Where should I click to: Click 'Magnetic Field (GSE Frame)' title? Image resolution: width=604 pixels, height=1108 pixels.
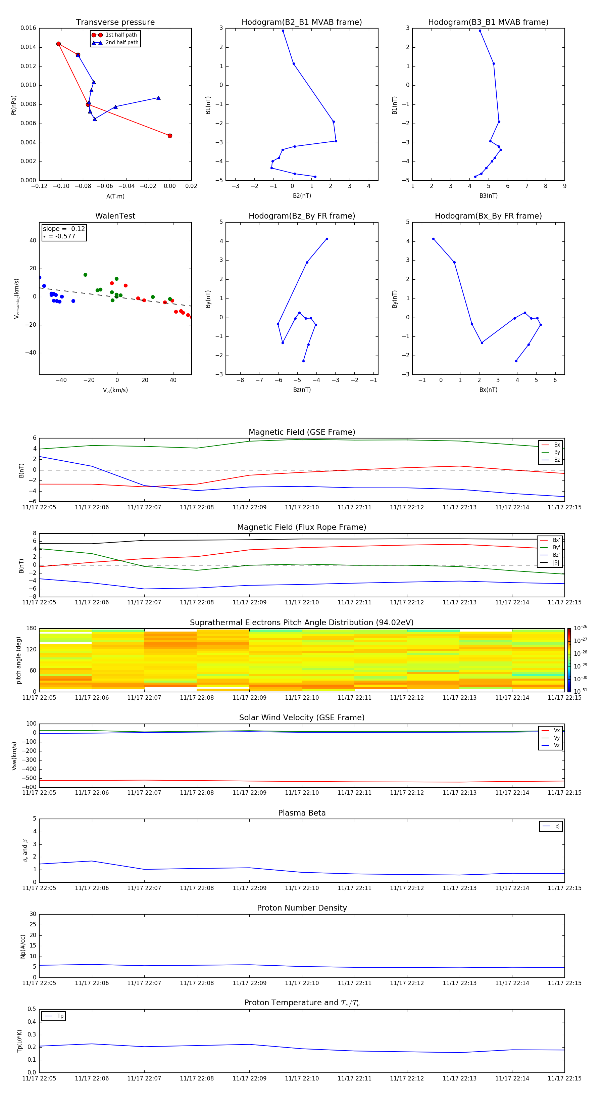[x=302, y=432]
